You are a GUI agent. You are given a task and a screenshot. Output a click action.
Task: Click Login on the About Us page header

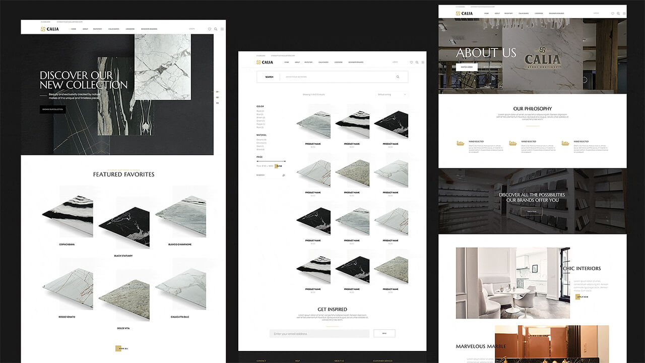(x=596, y=13)
